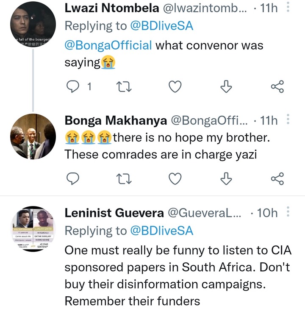305x309 pixels.
Task: View Lwazi Ntombela's profile picture
Action: pyautogui.click(x=33, y=25)
